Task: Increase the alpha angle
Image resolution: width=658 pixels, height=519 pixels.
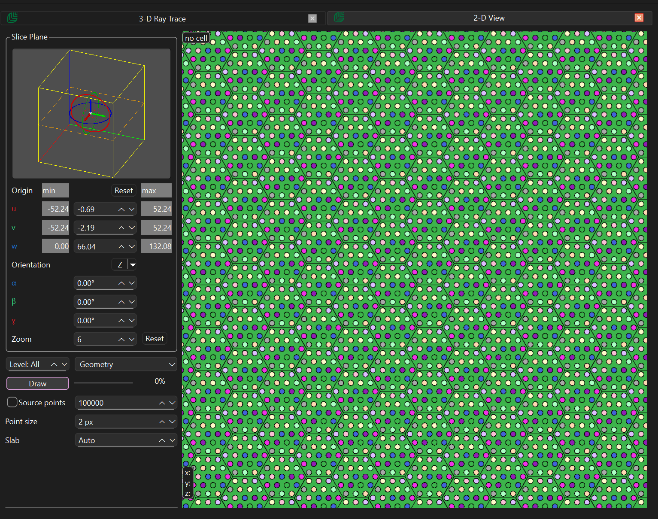Action: coord(121,283)
